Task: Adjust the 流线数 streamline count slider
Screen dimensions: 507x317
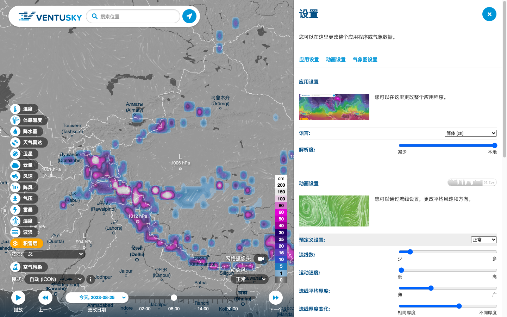Action: pyautogui.click(x=447, y=252)
